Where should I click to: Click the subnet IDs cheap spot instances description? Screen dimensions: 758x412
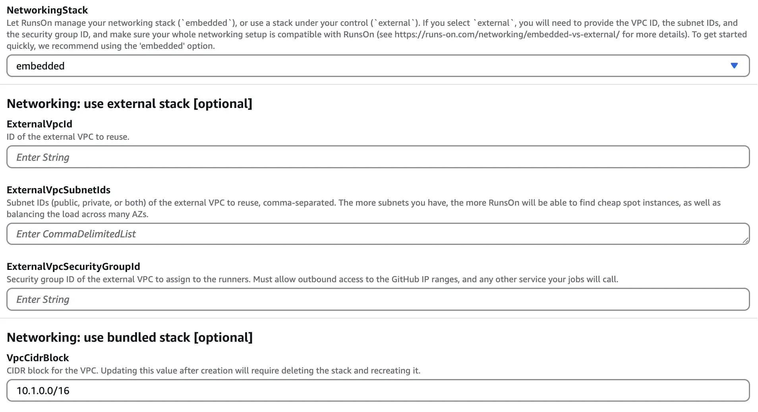pos(364,203)
